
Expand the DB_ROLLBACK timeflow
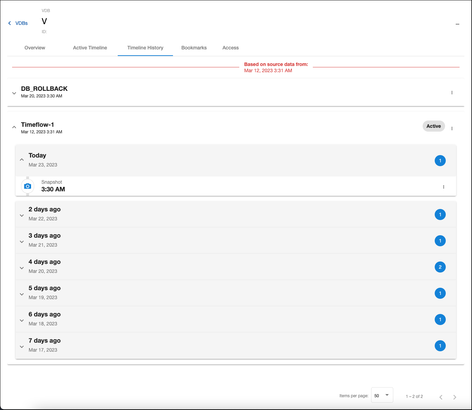14,93
